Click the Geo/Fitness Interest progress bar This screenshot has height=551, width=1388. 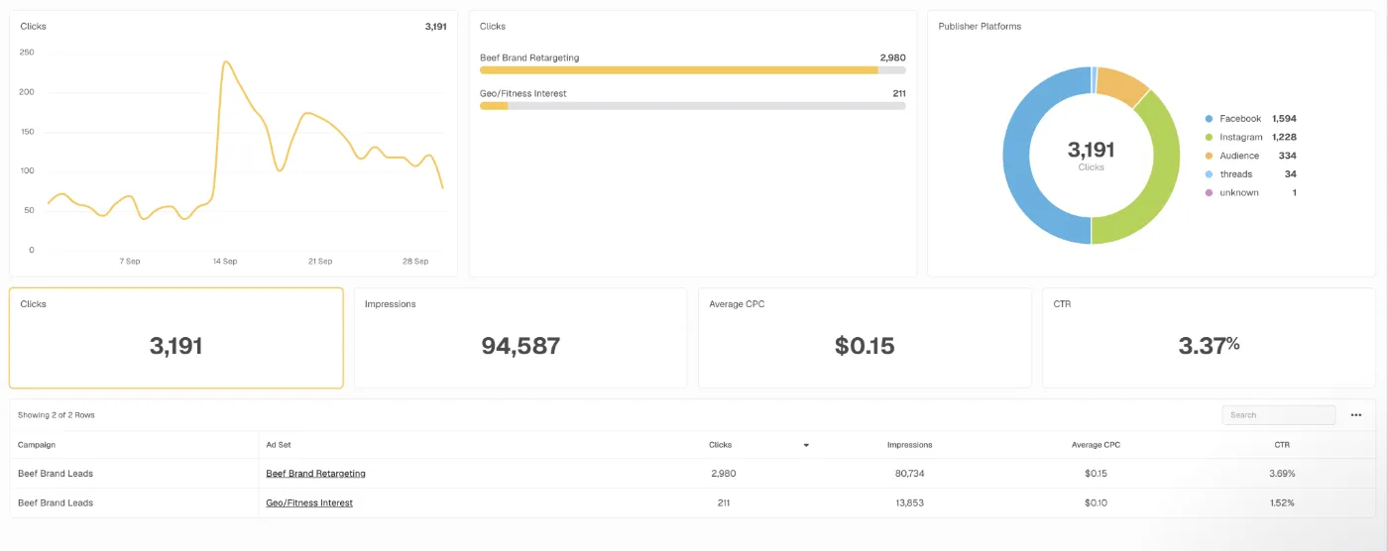pyautogui.click(x=692, y=105)
